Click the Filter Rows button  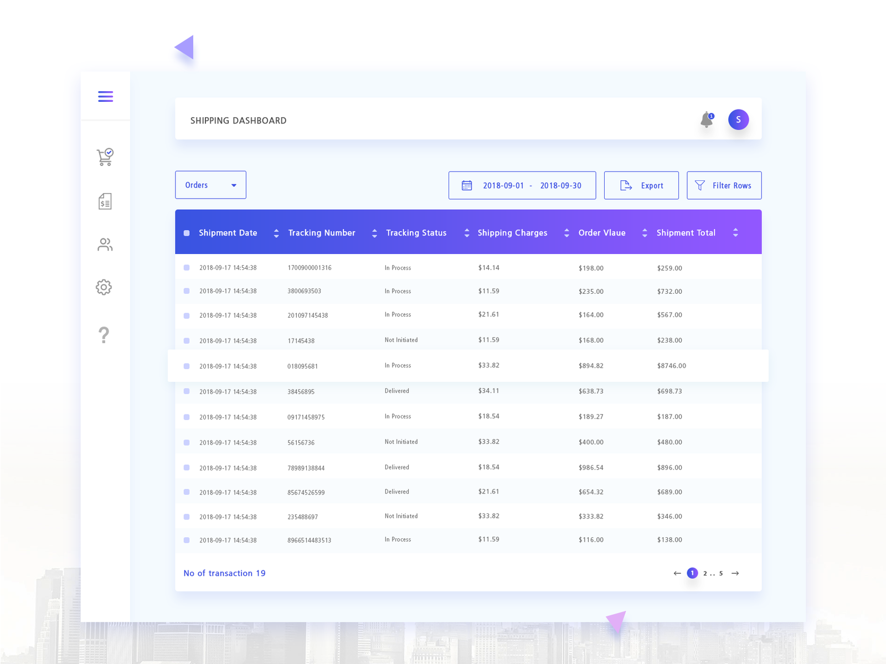pos(724,185)
